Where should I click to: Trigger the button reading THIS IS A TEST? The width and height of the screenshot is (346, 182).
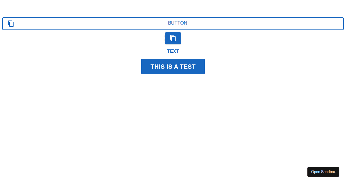pyautogui.click(x=173, y=66)
